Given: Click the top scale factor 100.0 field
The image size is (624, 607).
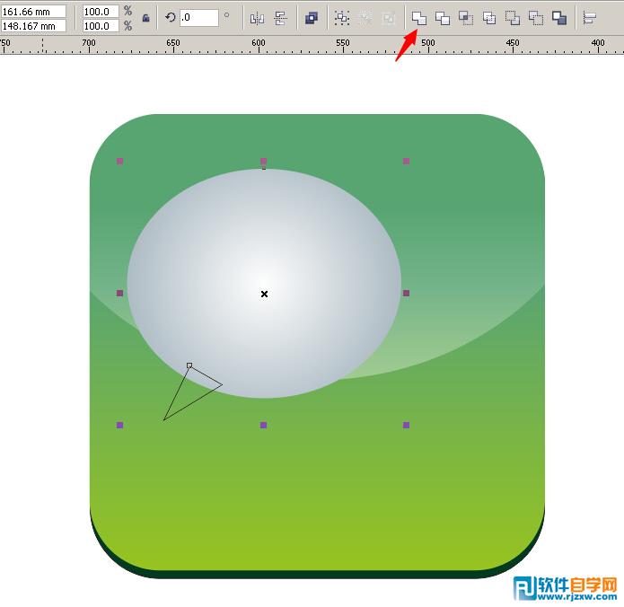Looking at the screenshot, I should [101, 12].
